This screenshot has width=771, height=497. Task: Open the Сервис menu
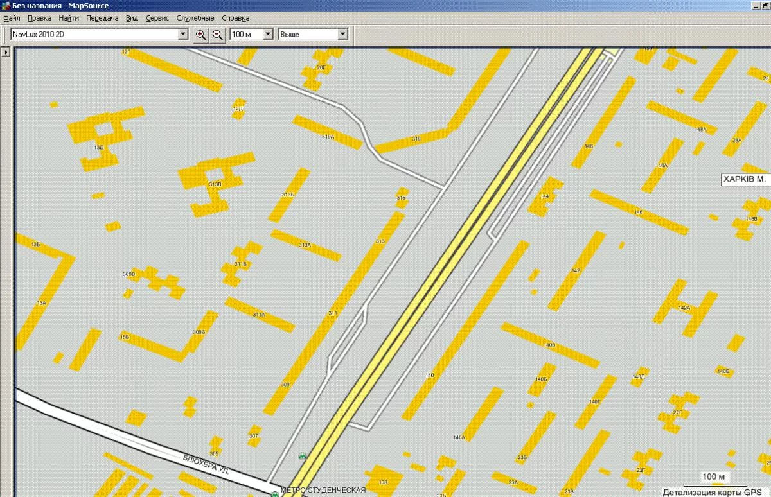[x=157, y=19]
